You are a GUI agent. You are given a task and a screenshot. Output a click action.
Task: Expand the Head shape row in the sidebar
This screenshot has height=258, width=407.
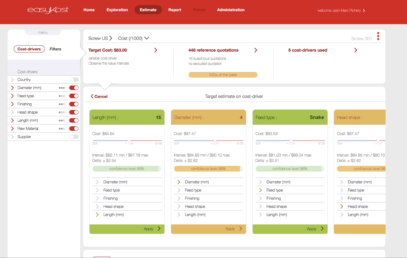point(12,112)
